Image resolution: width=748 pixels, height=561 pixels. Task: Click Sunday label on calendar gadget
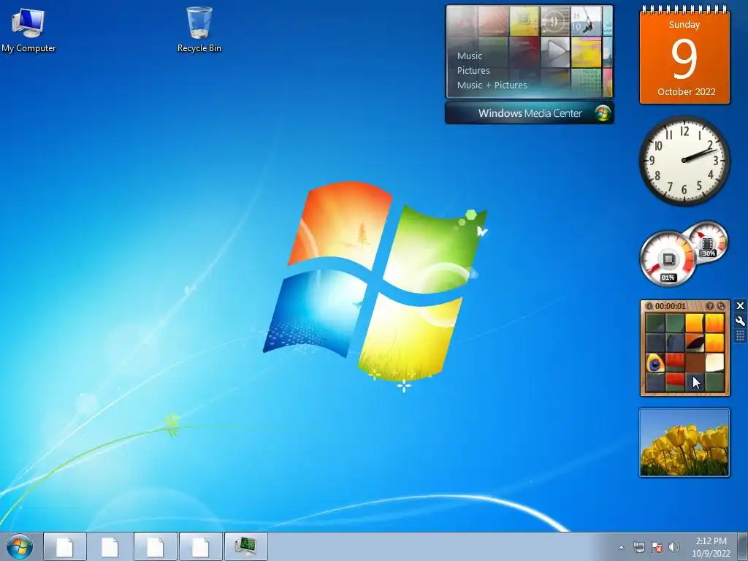pyautogui.click(x=684, y=24)
